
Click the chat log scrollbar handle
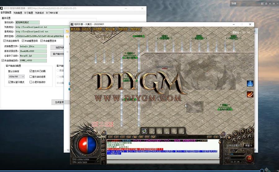(x=220, y=142)
